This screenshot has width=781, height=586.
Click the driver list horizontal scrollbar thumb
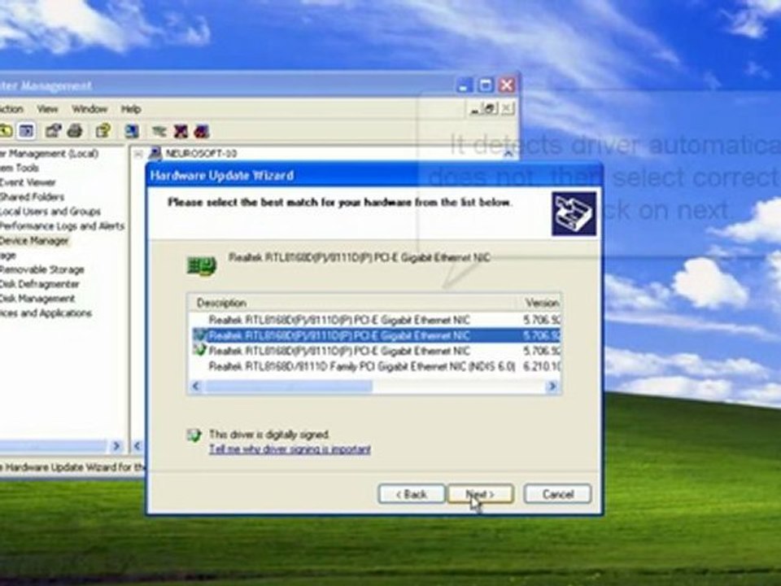pos(288,386)
